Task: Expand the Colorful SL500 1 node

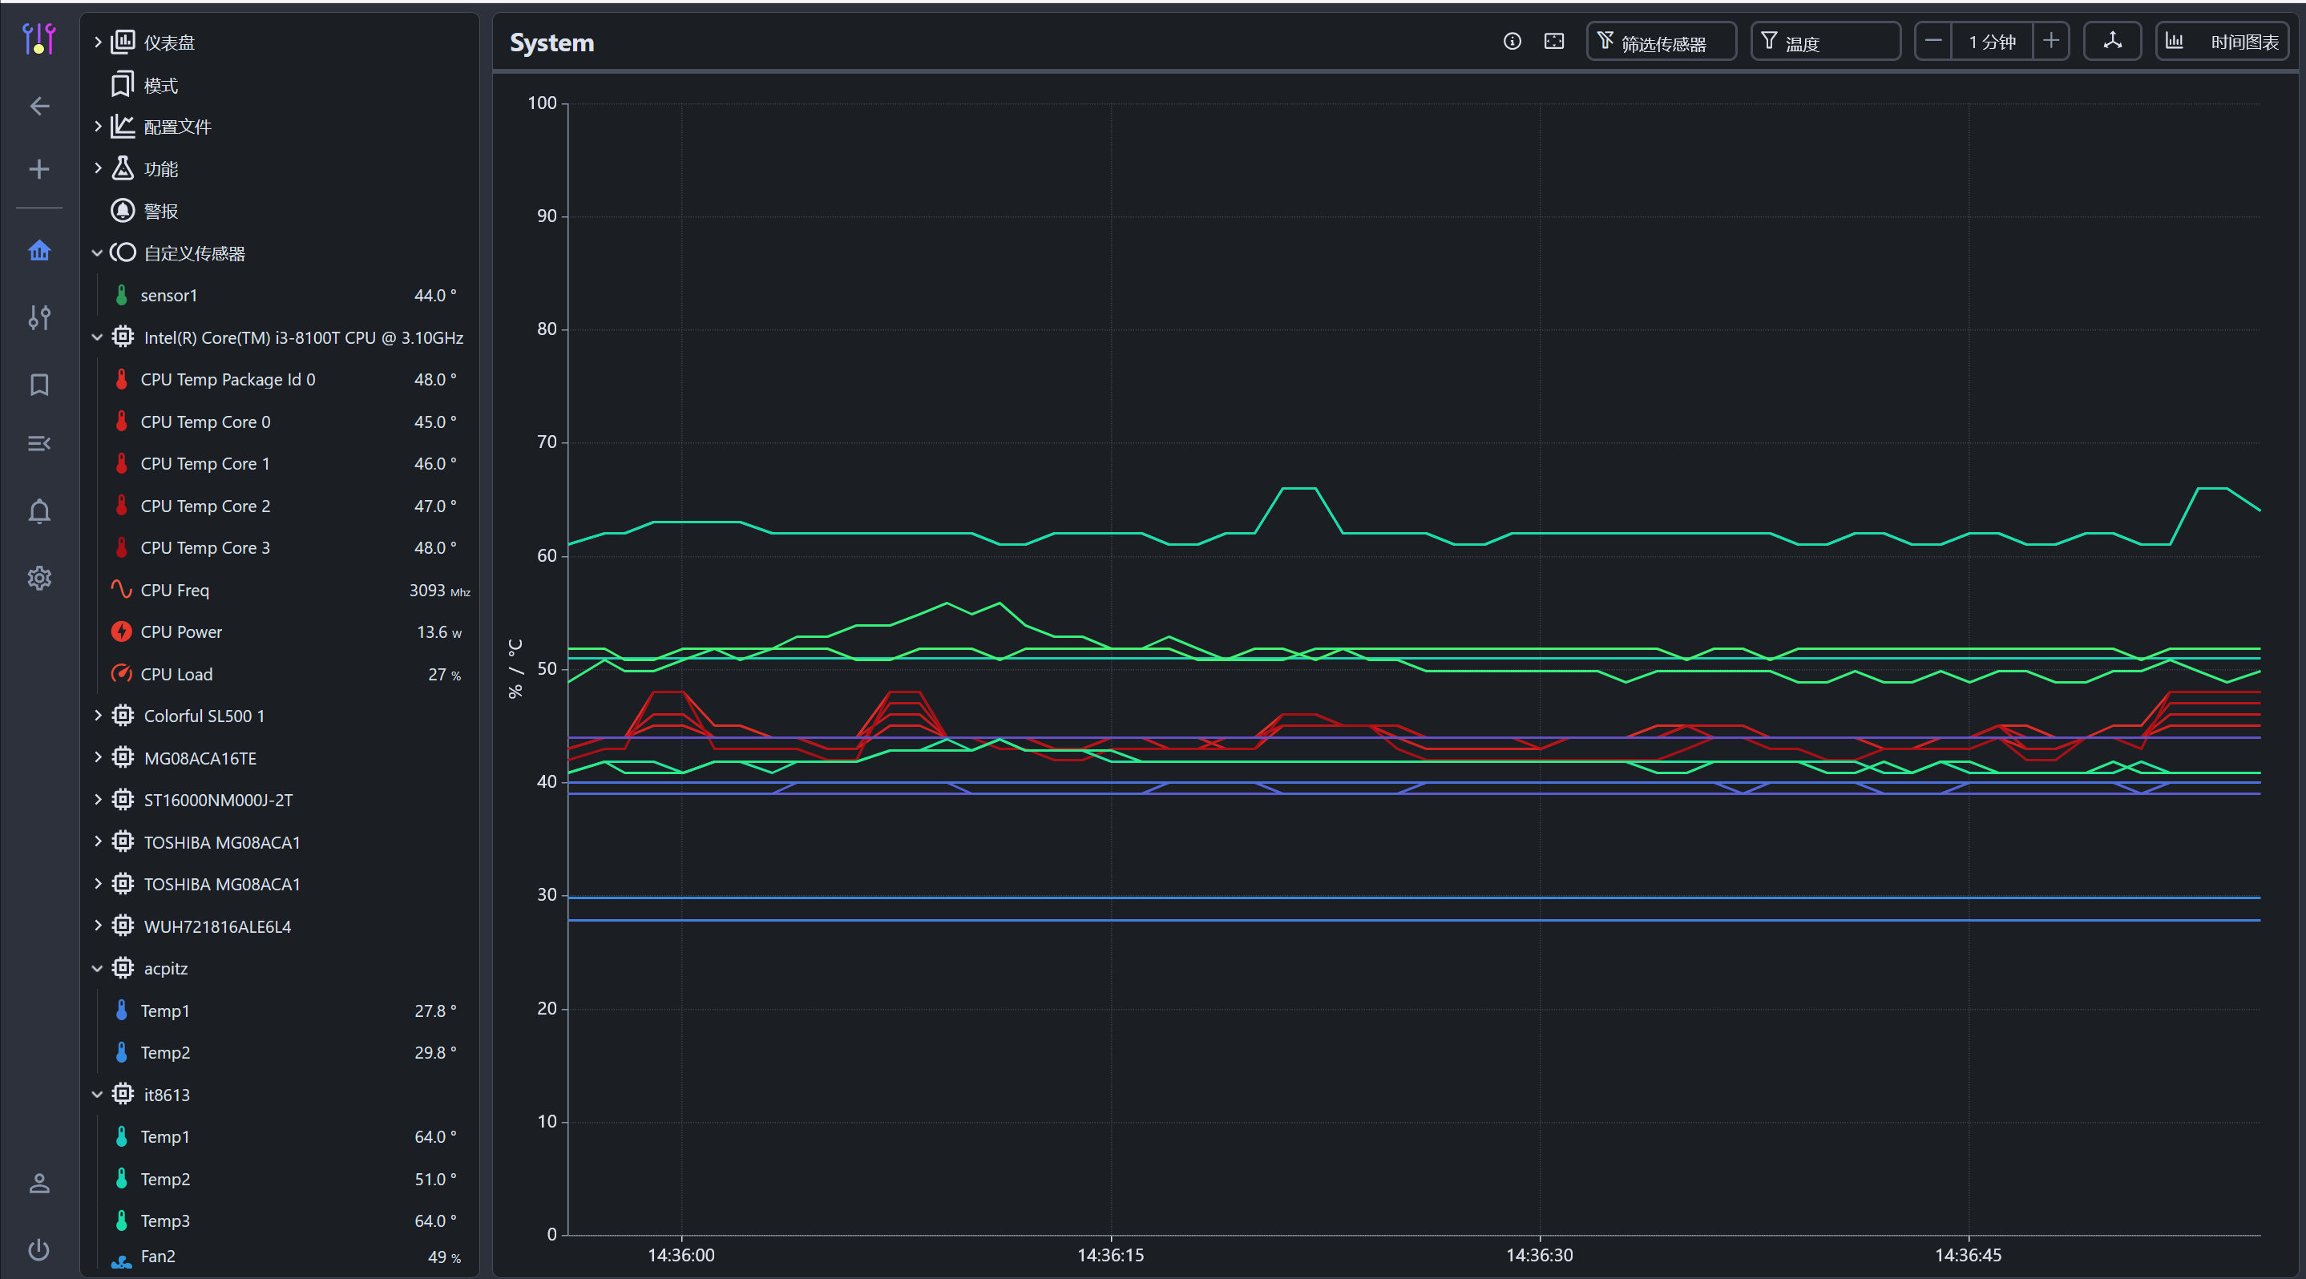Action: 98,715
